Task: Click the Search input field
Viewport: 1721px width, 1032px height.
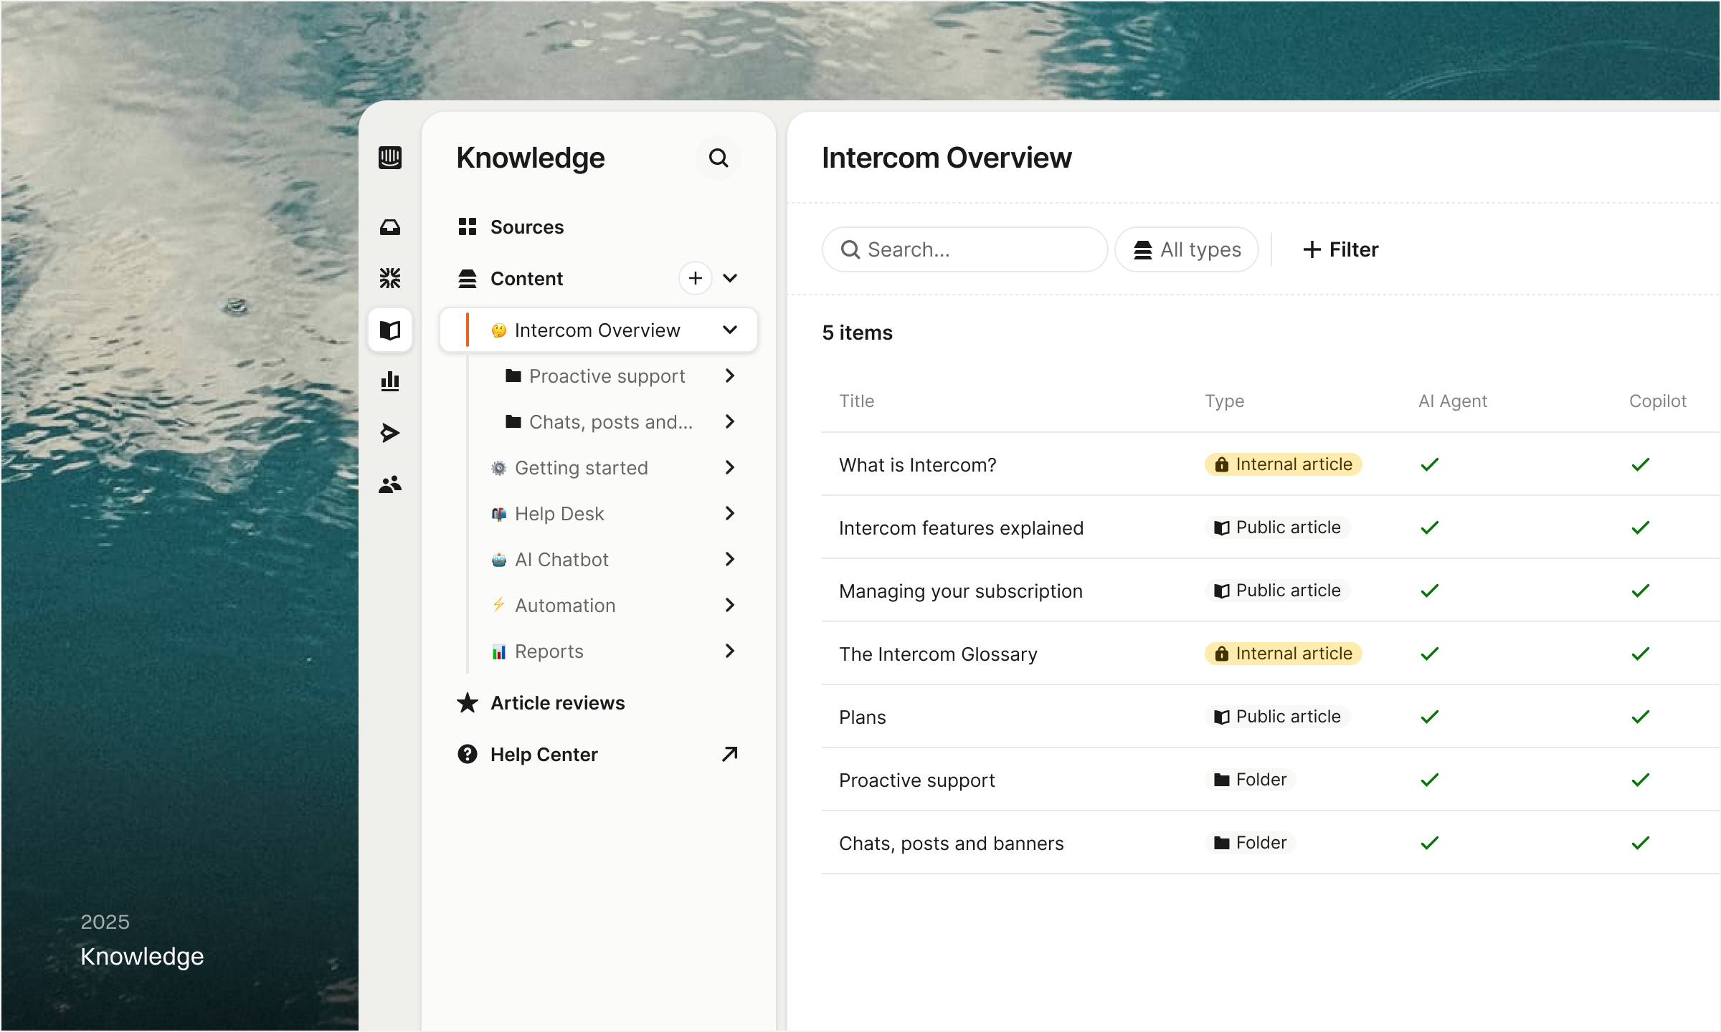Action: 964,249
